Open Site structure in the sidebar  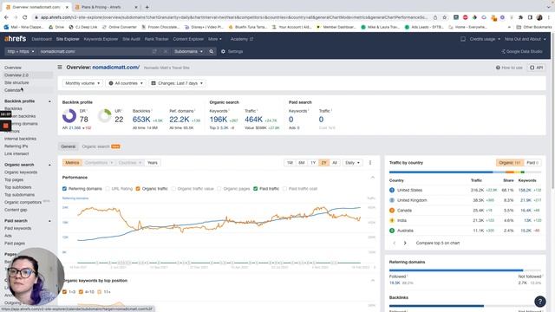(x=16, y=82)
